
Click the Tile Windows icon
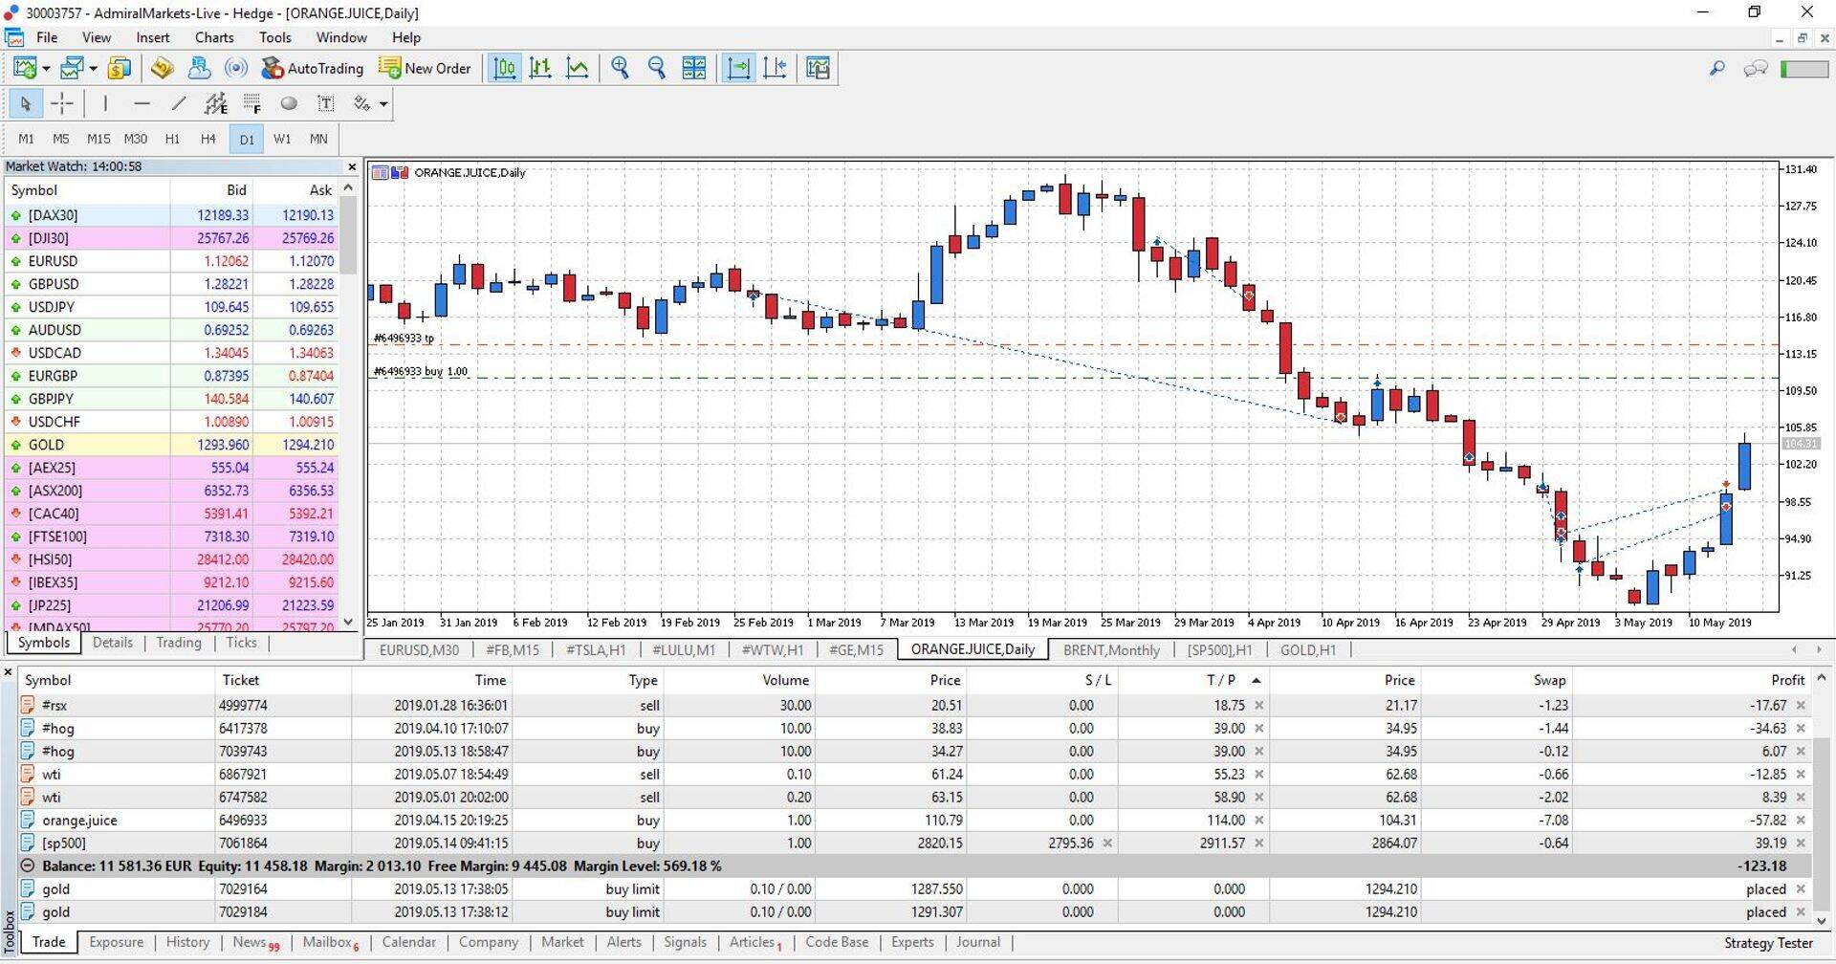coord(693,68)
